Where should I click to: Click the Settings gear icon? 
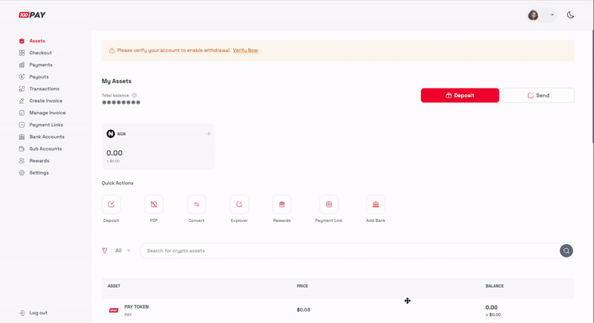[x=22, y=173]
